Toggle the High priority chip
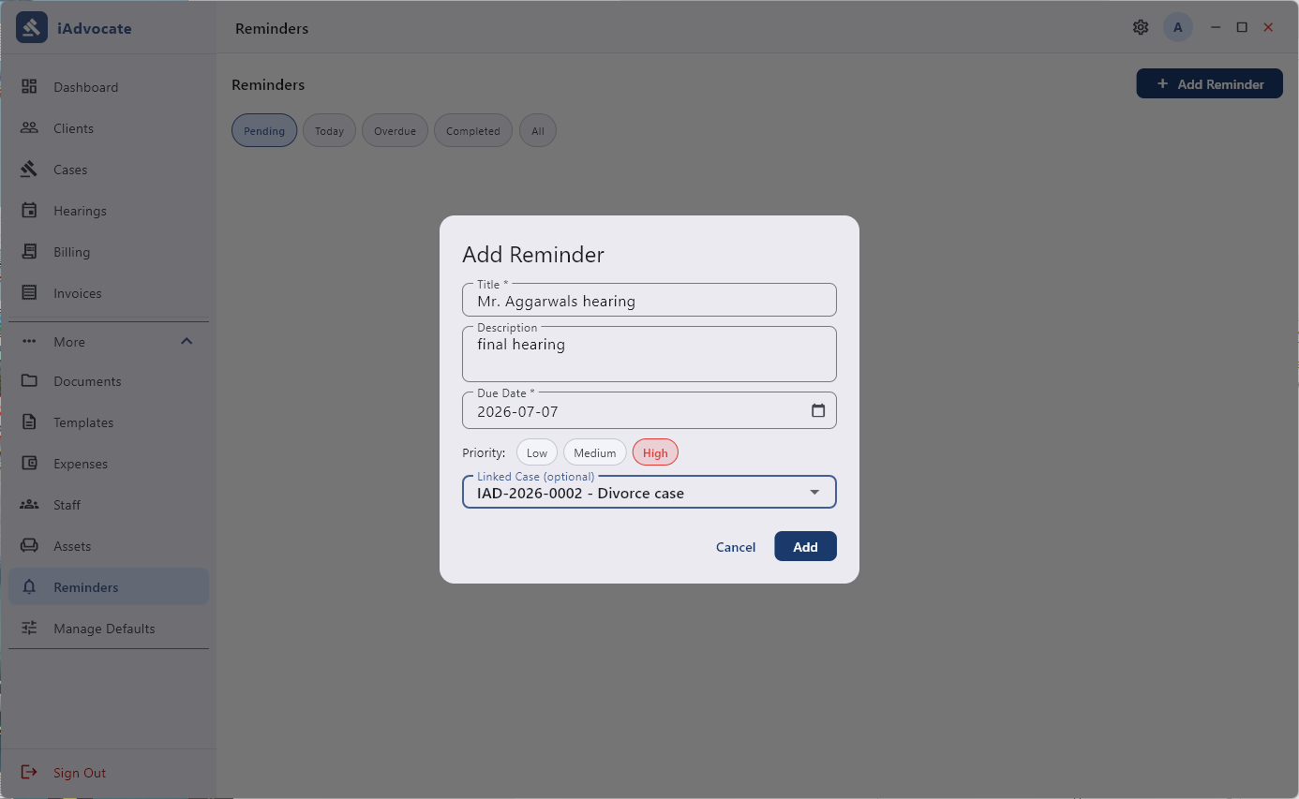This screenshot has width=1299, height=799. [x=655, y=452]
